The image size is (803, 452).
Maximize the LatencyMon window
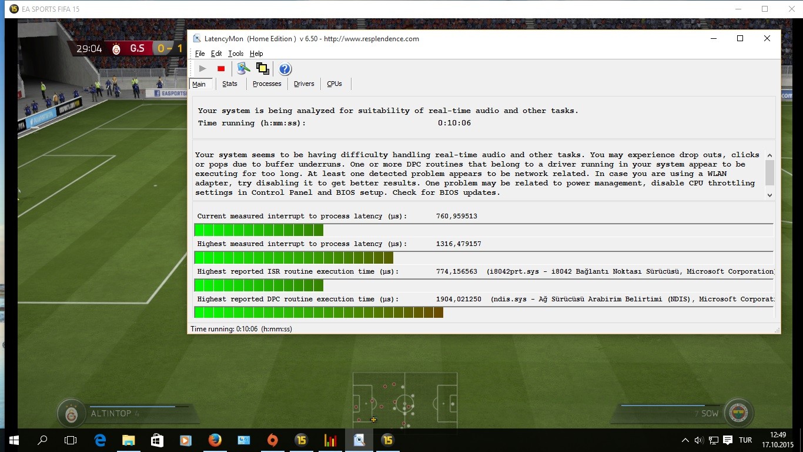740,38
